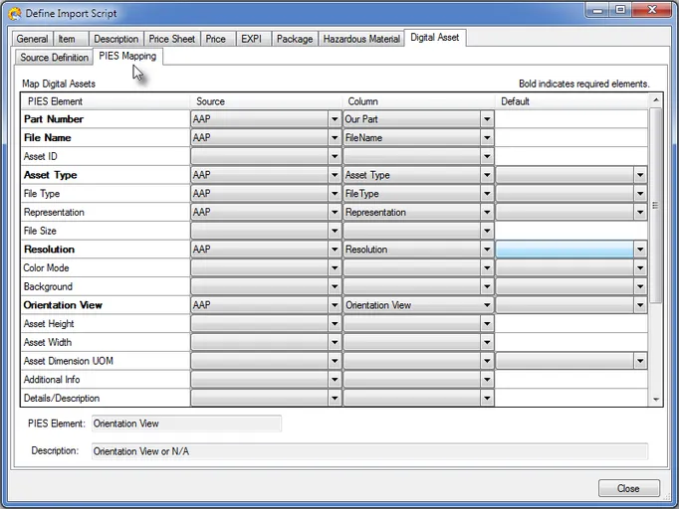This screenshot has width=679, height=509.
Task: Select the Asset ID row label
Action: click(x=42, y=157)
